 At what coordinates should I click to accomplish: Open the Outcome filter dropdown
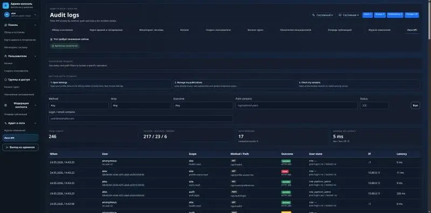(x=203, y=105)
